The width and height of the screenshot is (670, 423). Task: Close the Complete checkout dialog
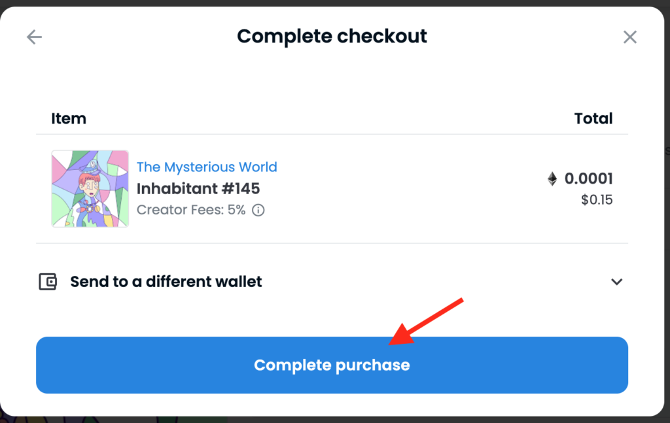point(630,37)
